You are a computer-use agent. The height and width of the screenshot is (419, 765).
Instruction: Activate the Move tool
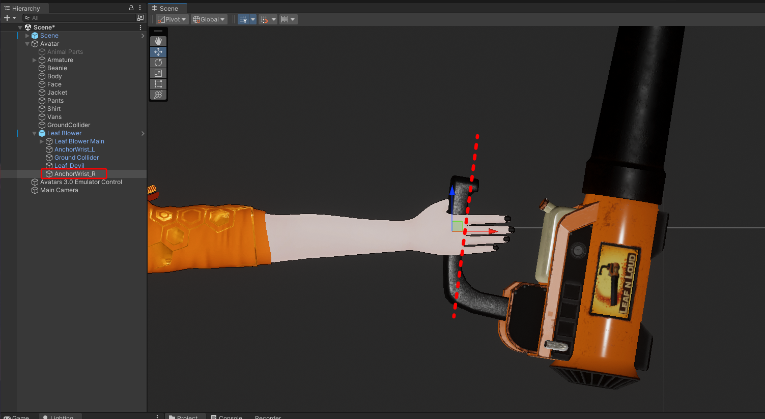(158, 52)
